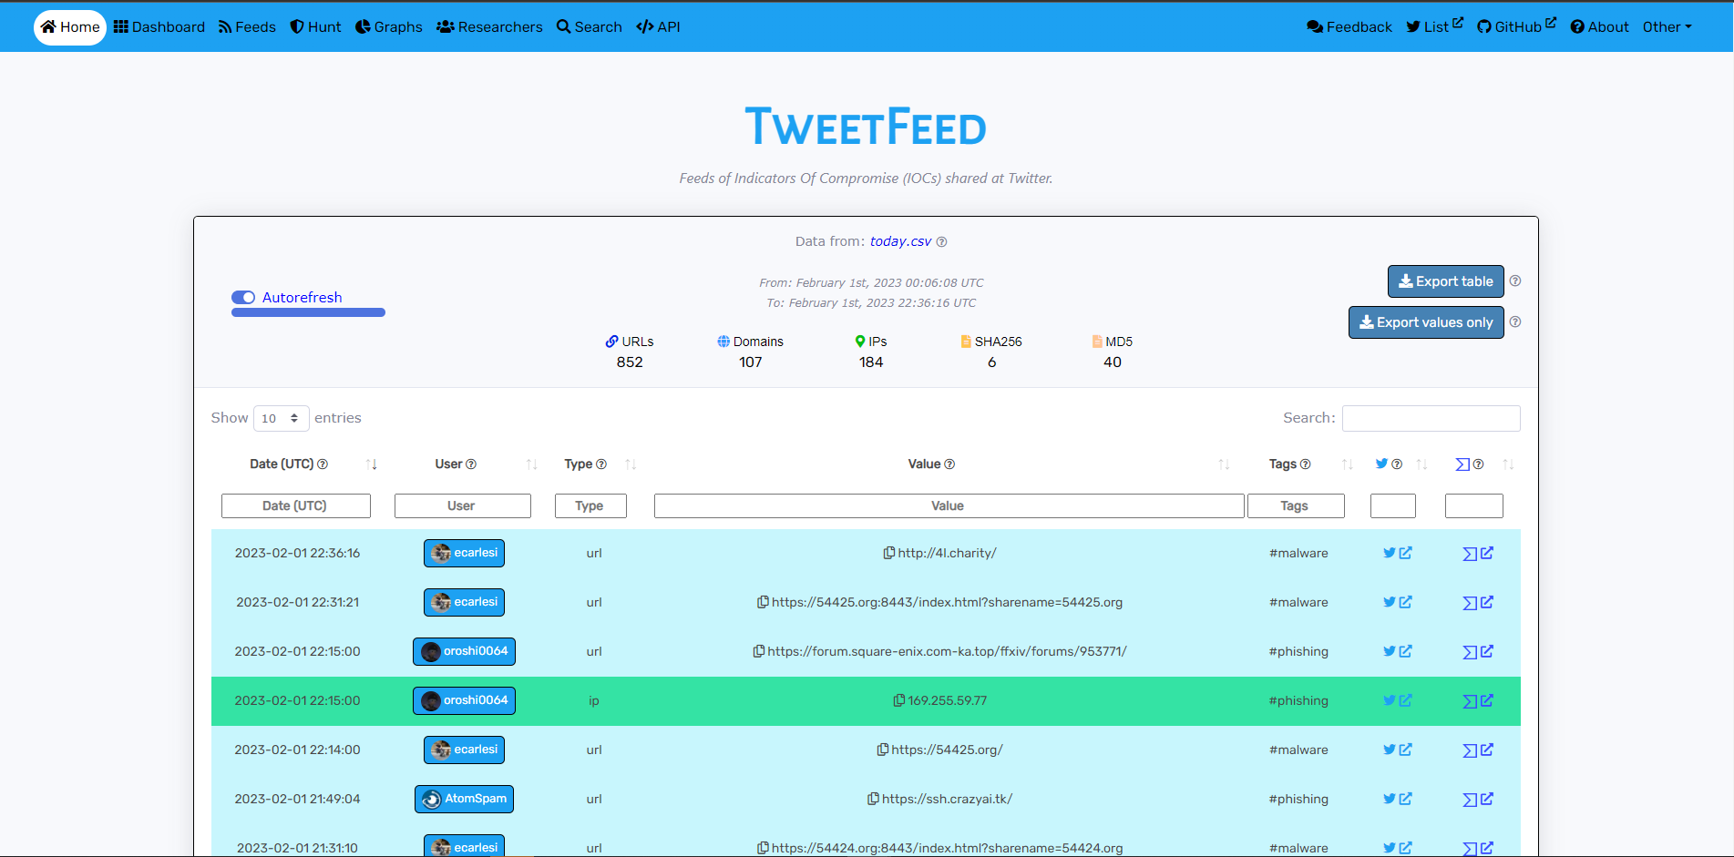The width and height of the screenshot is (1734, 857).
Task: Click the SHA256 count 6
Action: [x=991, y=362]
